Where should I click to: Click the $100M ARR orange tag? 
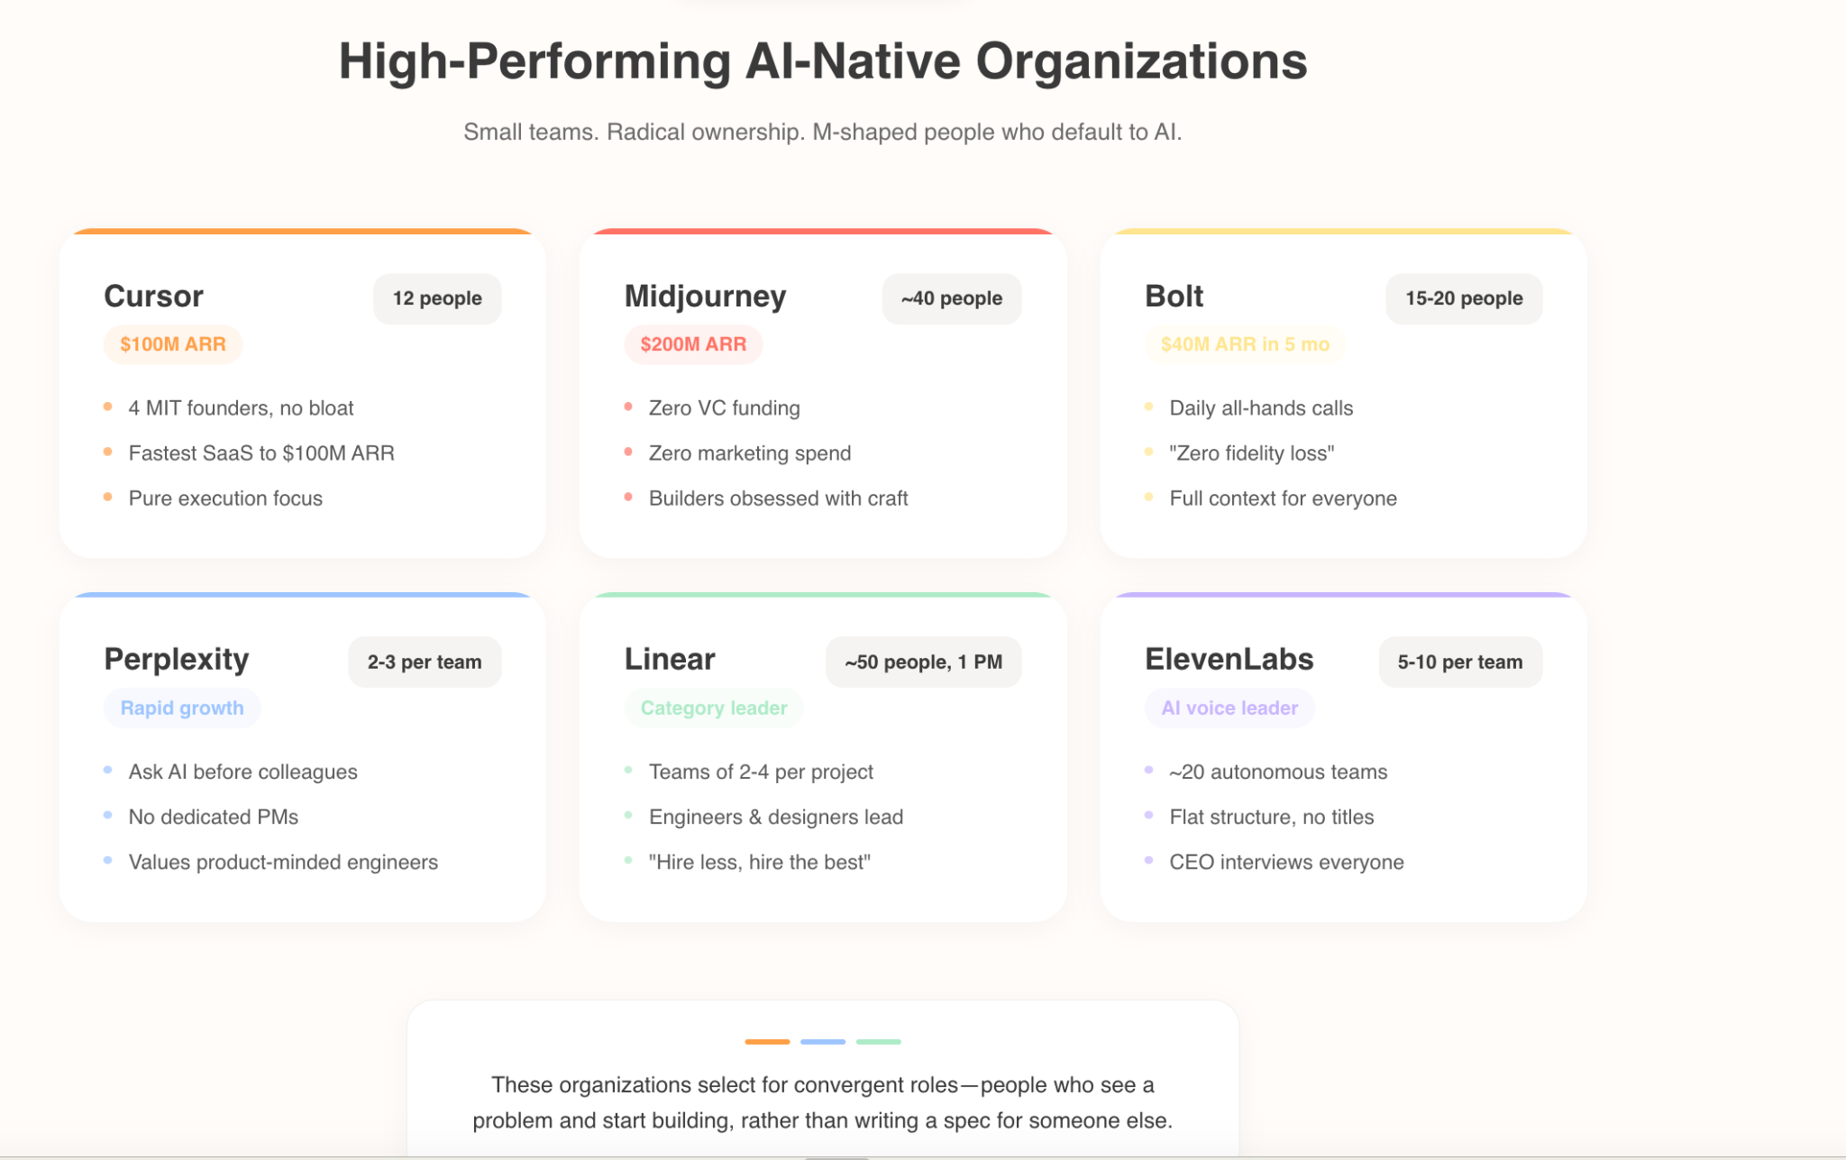[x=173, y=344]
